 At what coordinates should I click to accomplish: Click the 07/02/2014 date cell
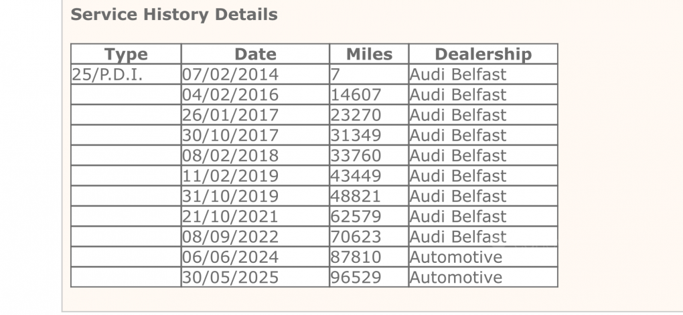coord(255,74)
